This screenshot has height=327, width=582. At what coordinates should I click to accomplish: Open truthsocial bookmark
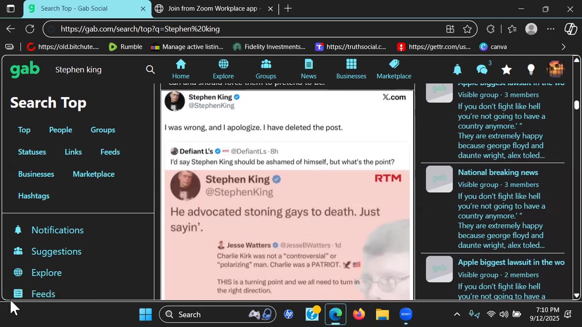coord(351,47)
